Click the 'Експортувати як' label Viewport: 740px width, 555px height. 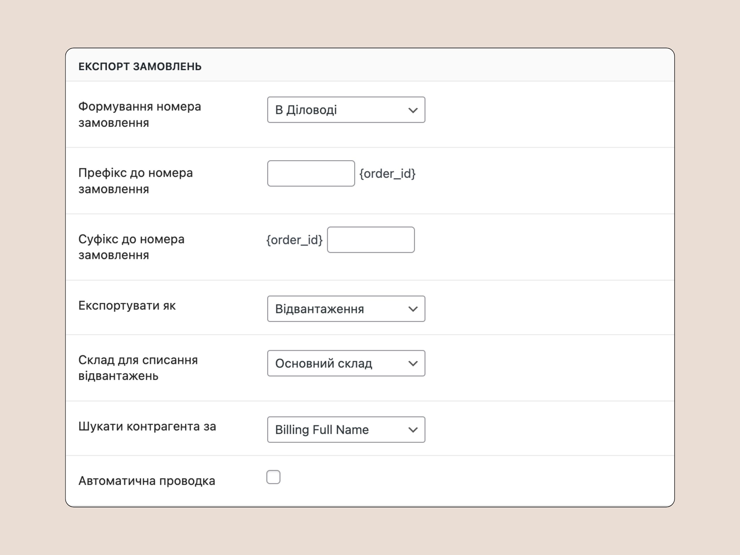(x=127, y=306)
